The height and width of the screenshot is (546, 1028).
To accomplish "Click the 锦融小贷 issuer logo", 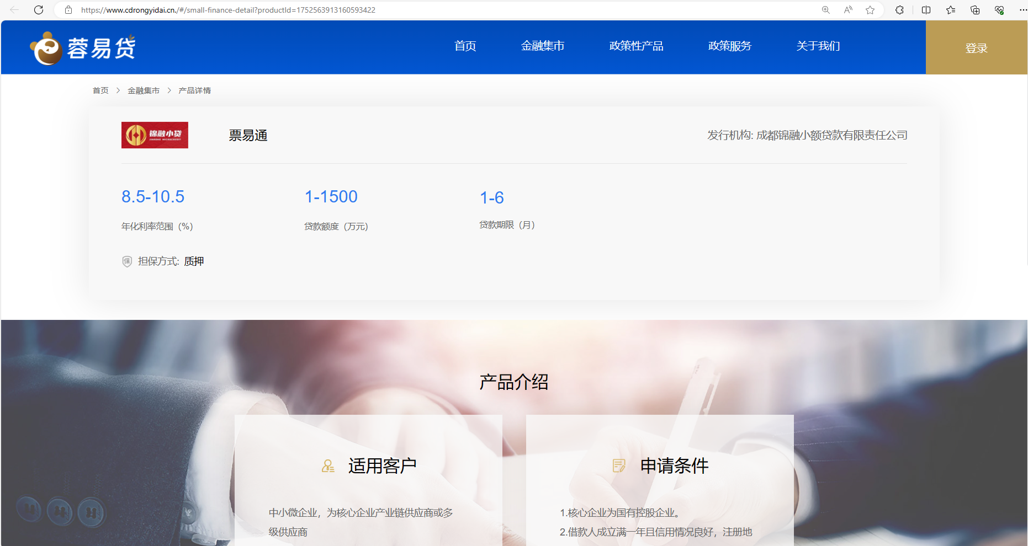I will pos(155,135).
